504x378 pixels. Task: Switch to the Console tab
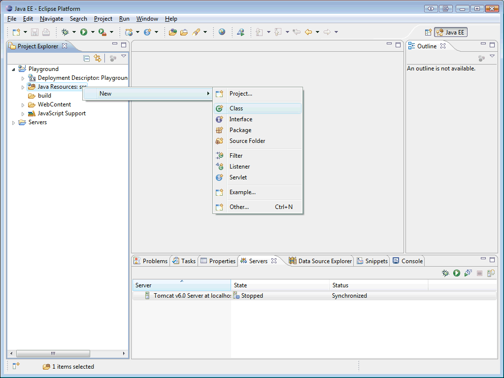[407, 261]
